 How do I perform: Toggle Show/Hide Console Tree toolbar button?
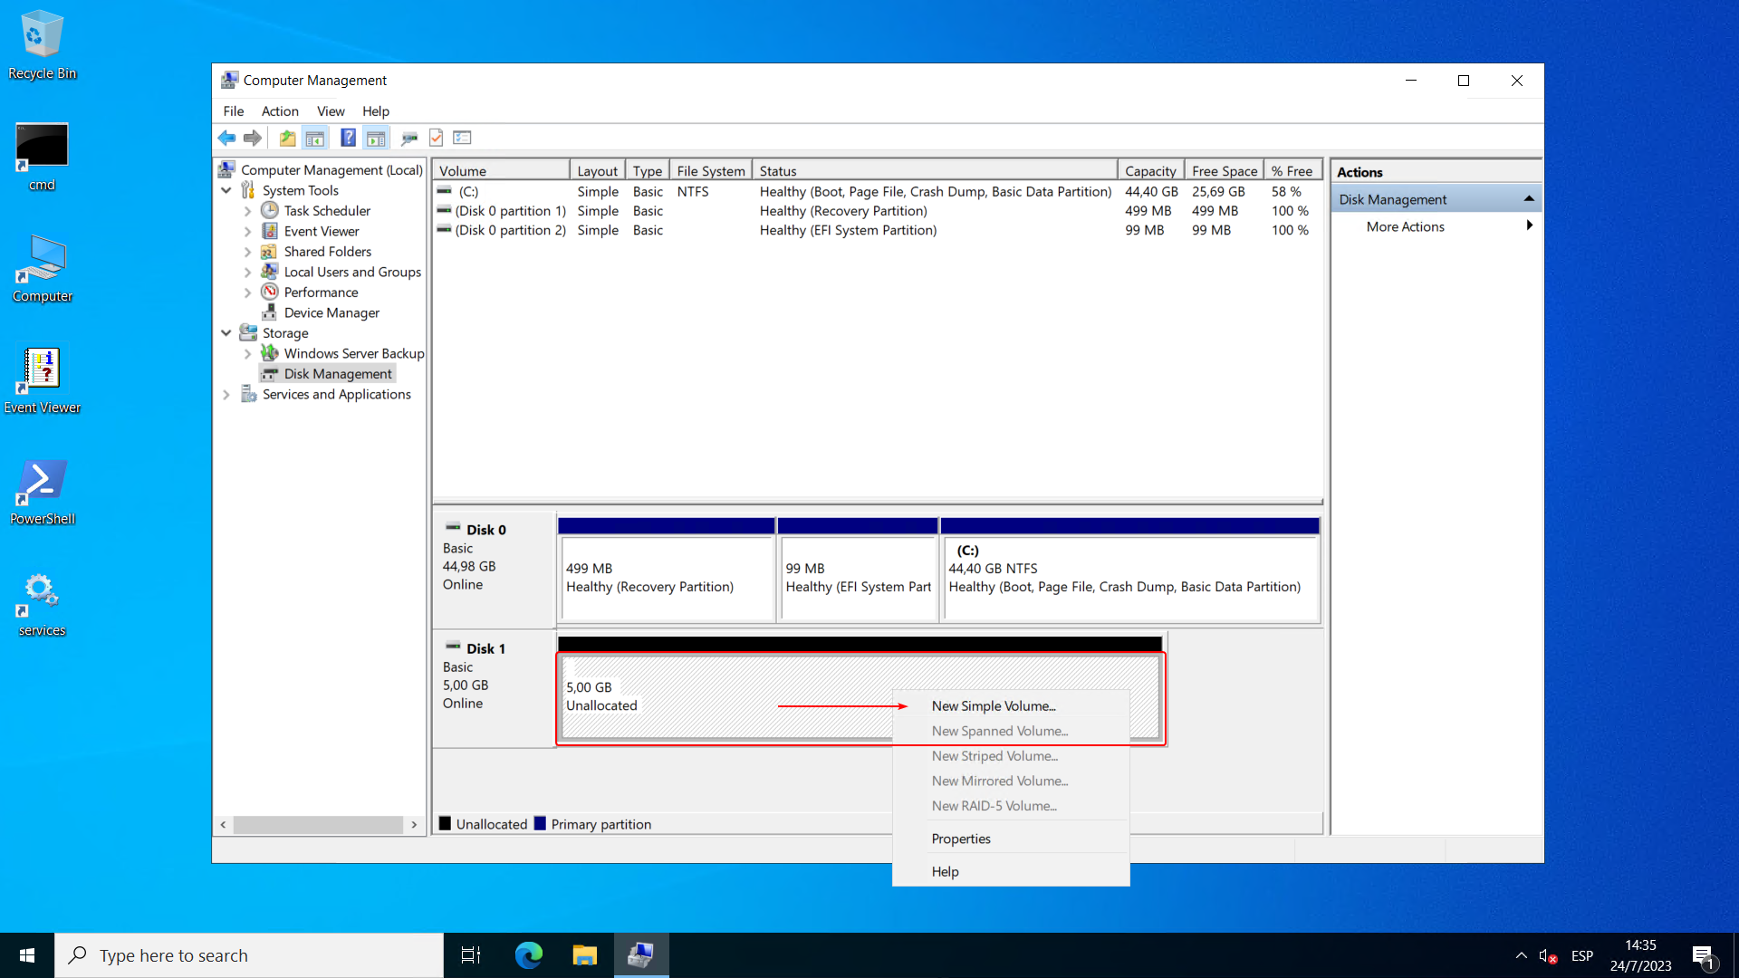point(315,138)
